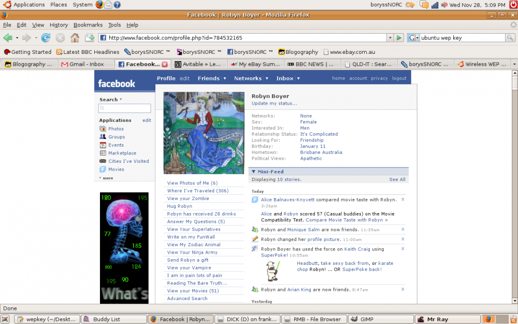Image resolution: width=518 pixels, height=324 pixels.
Task: Open Compare Movie Taste with Robyn link
Action: tap(347, 220)
